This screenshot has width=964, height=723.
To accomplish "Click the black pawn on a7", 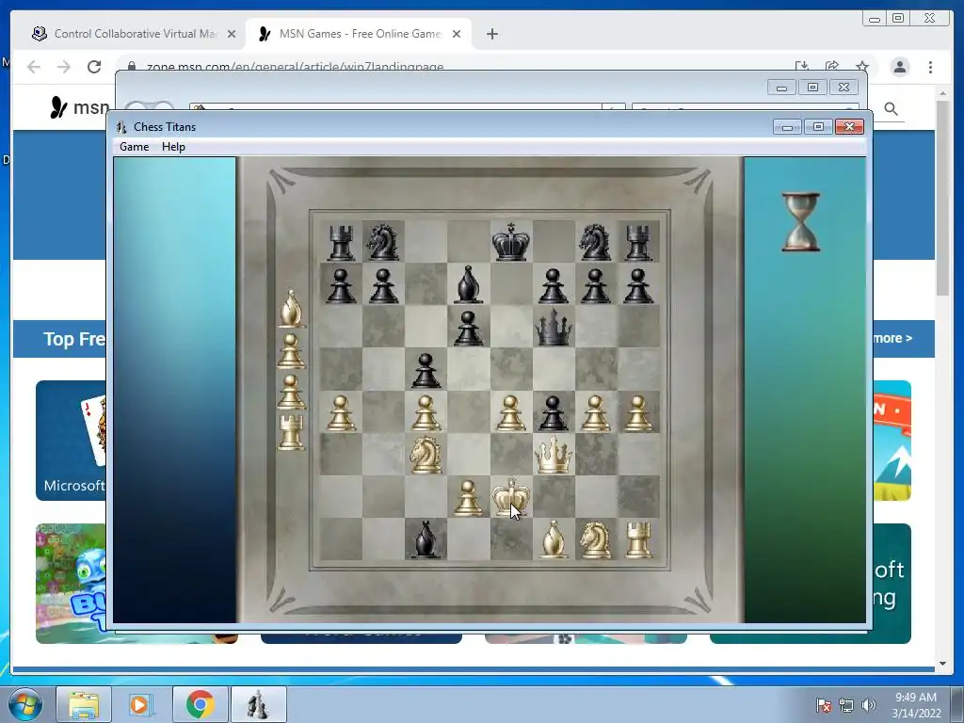I will point(341,286).
